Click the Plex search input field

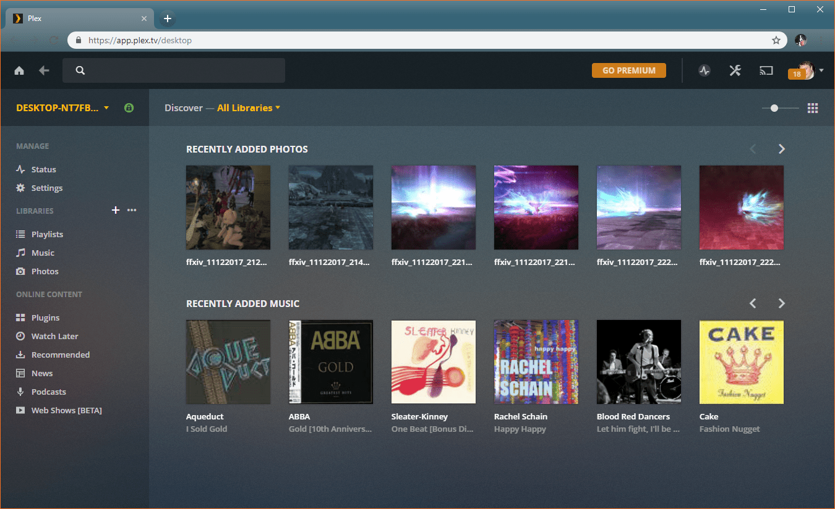(x=174, y=70)
